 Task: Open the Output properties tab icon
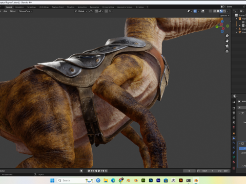tap(234, 113)
